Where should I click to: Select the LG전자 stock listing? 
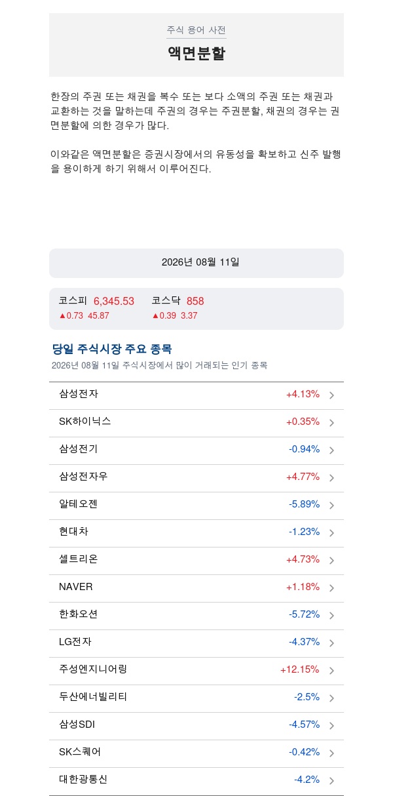click(196, 643)
